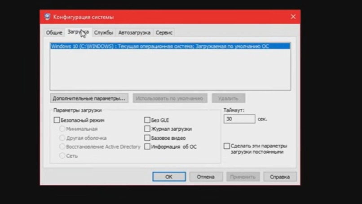Go to the Автозагрузка tab
Viewport: 362px width, 204px height.
[x=134, y=33]
